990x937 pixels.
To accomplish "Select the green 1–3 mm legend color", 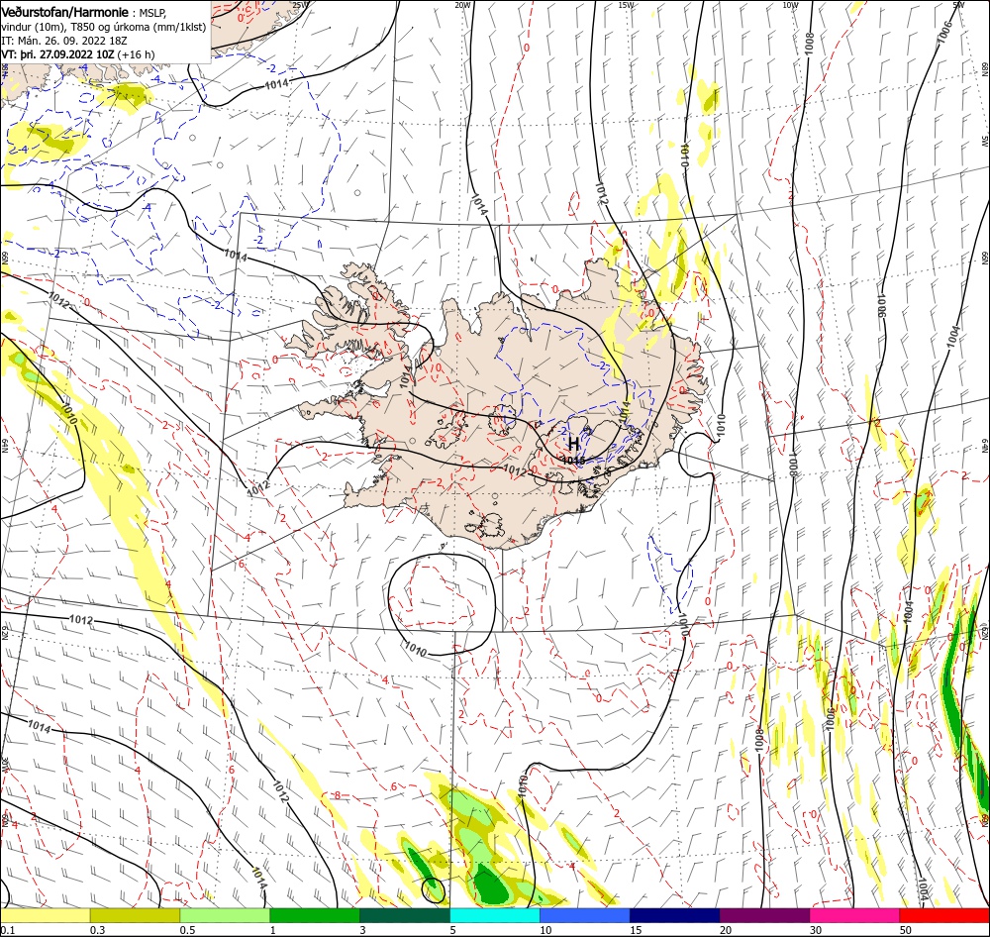I will click(x=315, y=915).
